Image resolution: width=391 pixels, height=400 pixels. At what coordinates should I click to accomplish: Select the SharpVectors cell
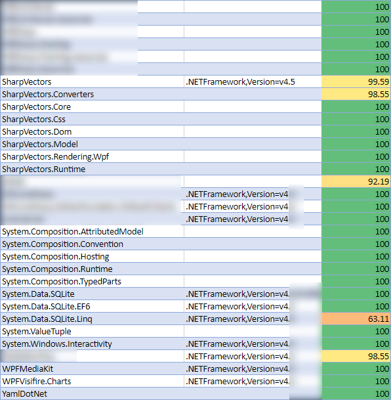pos(93,81)
